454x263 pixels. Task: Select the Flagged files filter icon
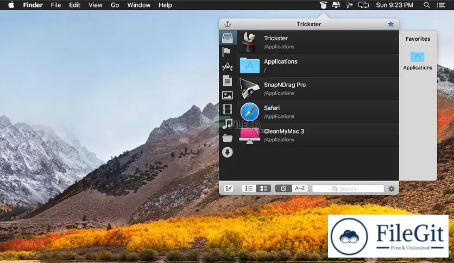point(226,52)
